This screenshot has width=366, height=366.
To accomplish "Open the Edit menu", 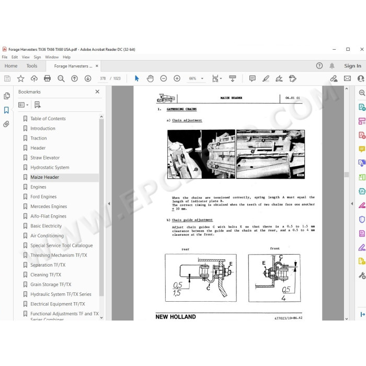I will point(15,57).
